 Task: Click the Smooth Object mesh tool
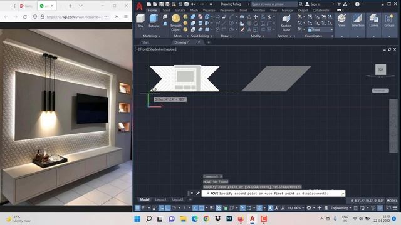tap(176, 22)
